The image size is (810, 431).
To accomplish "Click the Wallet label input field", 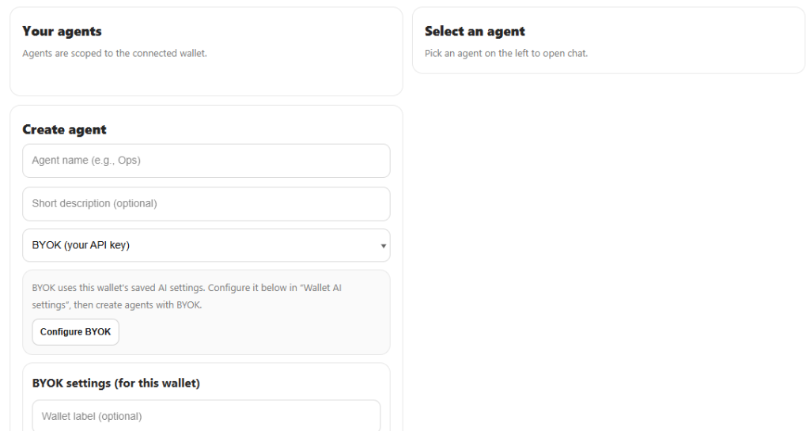I will pos(206,416).
